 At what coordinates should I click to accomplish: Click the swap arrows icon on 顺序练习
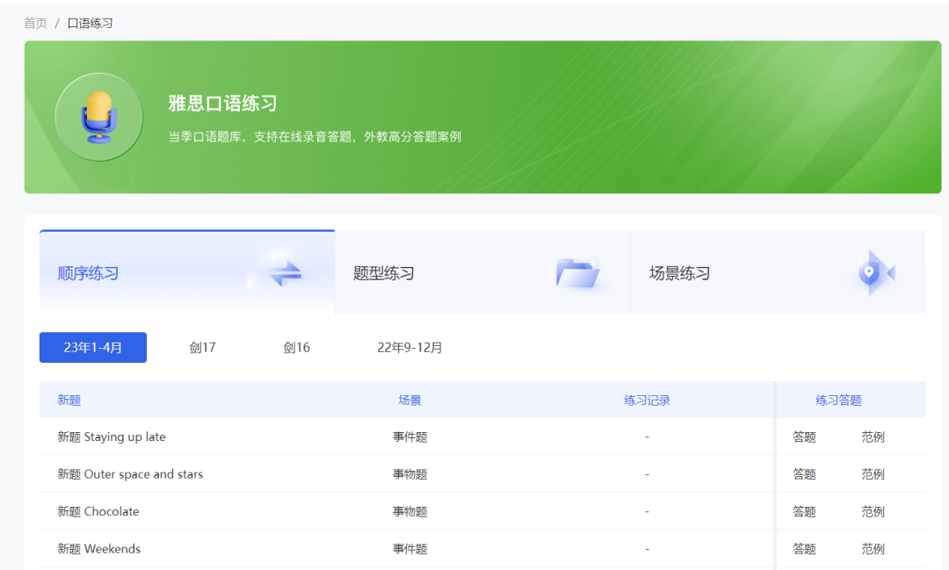pyautogui.click(x=285, y=273)
